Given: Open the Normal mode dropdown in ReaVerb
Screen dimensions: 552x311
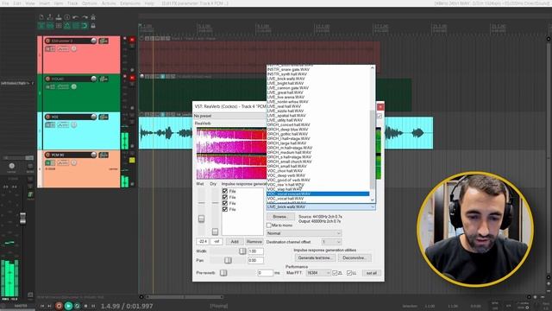Looking at the screenshot, I should pos(304,233).
